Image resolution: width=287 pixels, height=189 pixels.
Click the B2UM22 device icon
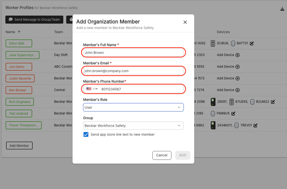pos(252,102)
